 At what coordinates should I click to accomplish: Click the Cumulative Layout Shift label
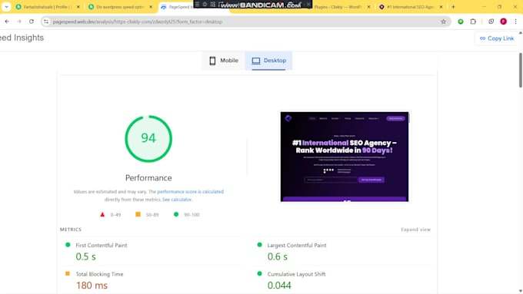(x=297, y=274)
